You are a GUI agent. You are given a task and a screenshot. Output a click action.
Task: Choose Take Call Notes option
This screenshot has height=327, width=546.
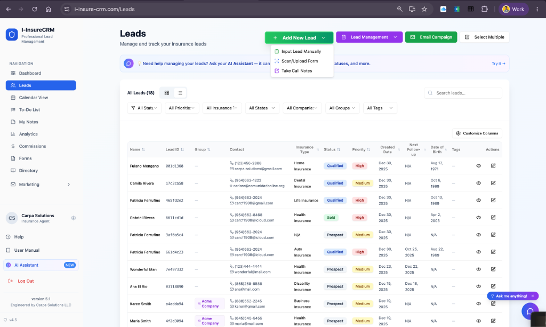(x=302, y=71)
